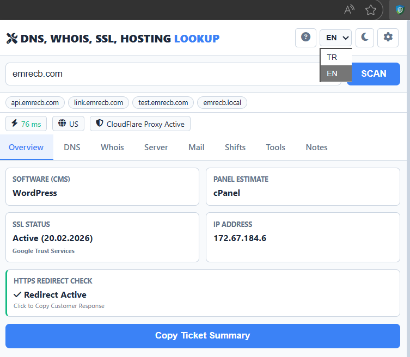Click the CloudFlare Proxy Active shield badge
The height and width of the screenshot is (357, 410).
pos(140,124)
